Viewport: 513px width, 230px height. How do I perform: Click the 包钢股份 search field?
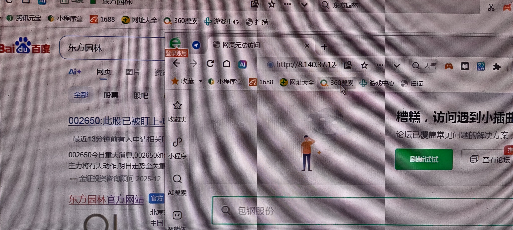[363, 211]
